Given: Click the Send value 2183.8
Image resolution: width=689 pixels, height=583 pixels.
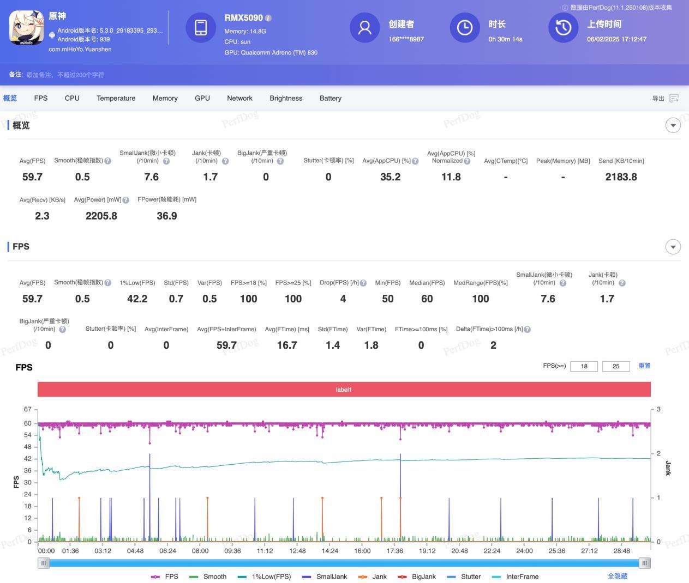Looking at the screenshot, I should (x=621, y=177).
